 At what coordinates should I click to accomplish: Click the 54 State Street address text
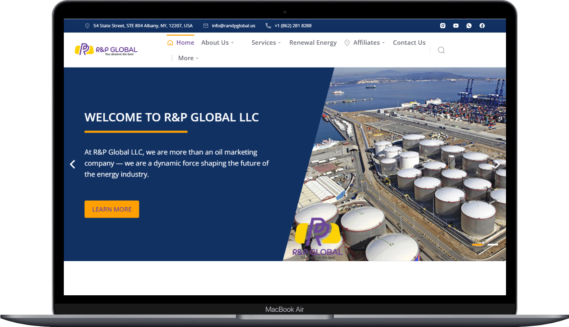(143, 26)
